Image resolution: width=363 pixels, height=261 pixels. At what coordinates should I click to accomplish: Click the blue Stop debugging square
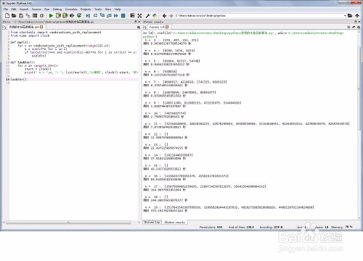click(123, 16)
